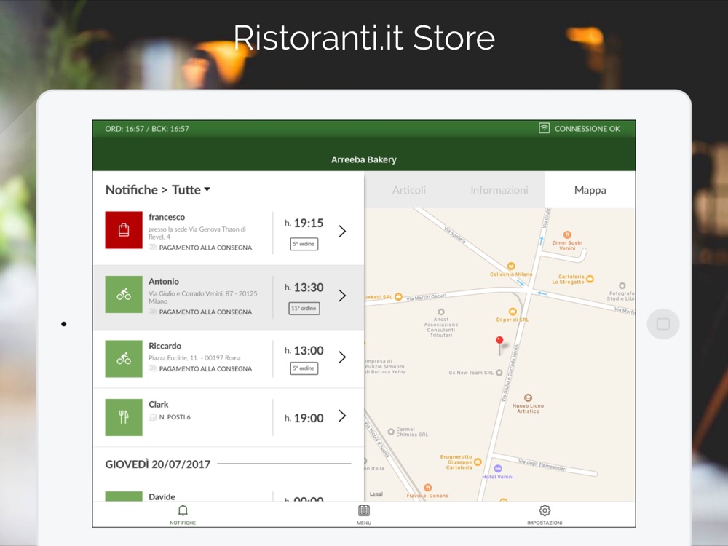Image resolution: width=728 pixels, height=546 pixels.
Task: Expand the Tutte notifications filter dropdown
Action: 191,189
